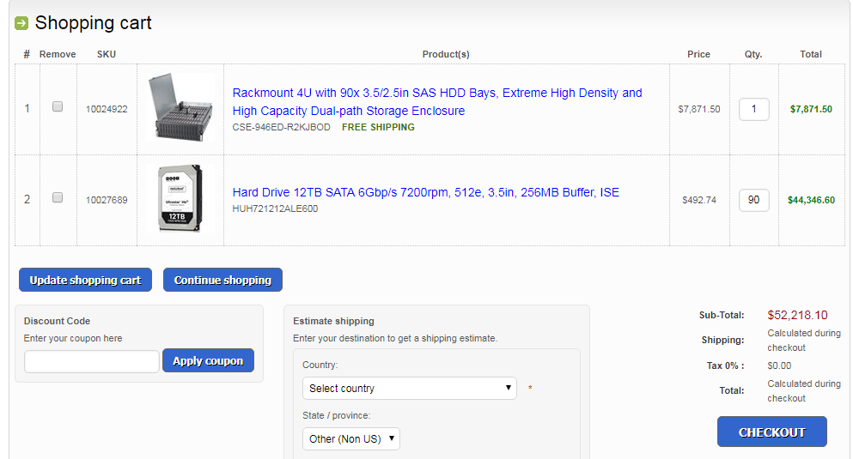
Task: Click Update shopping cart button
Action: pyautogui.click(x=85, y=280)
